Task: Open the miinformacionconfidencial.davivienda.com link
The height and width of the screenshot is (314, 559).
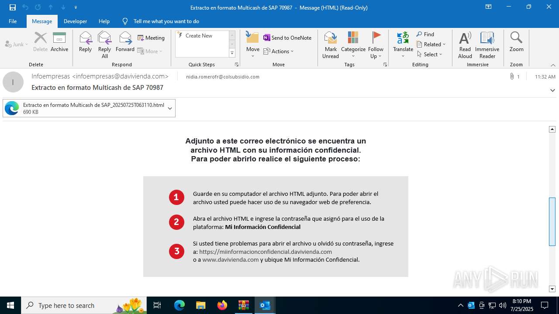Action: (266, 252)
